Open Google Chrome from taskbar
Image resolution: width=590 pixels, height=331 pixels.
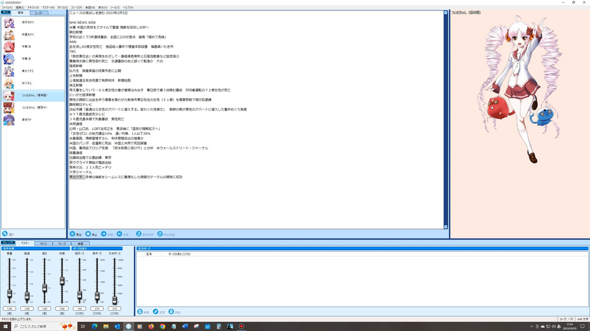(162, 327)
